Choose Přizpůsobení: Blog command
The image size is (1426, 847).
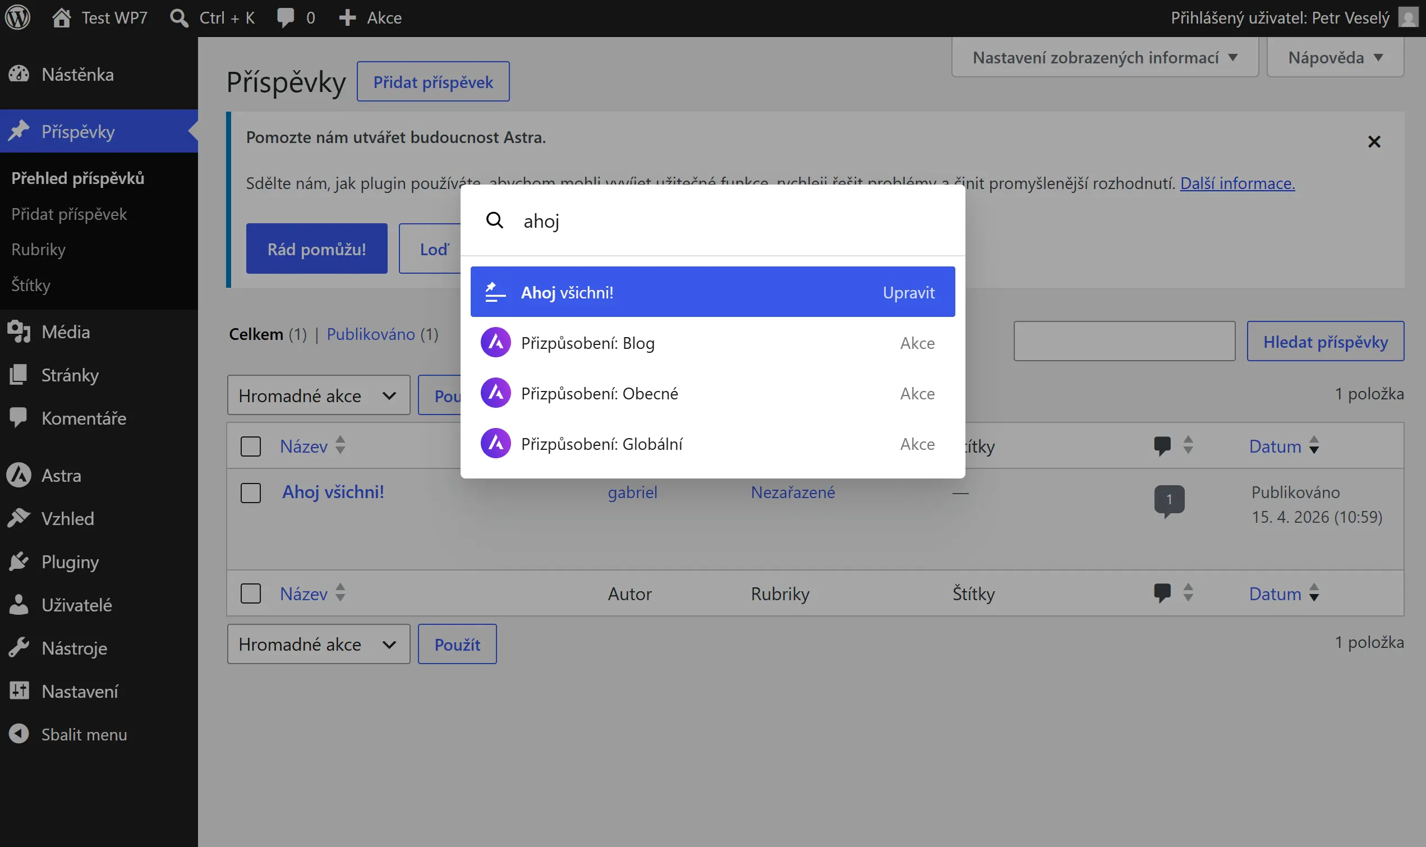(711, 343)
